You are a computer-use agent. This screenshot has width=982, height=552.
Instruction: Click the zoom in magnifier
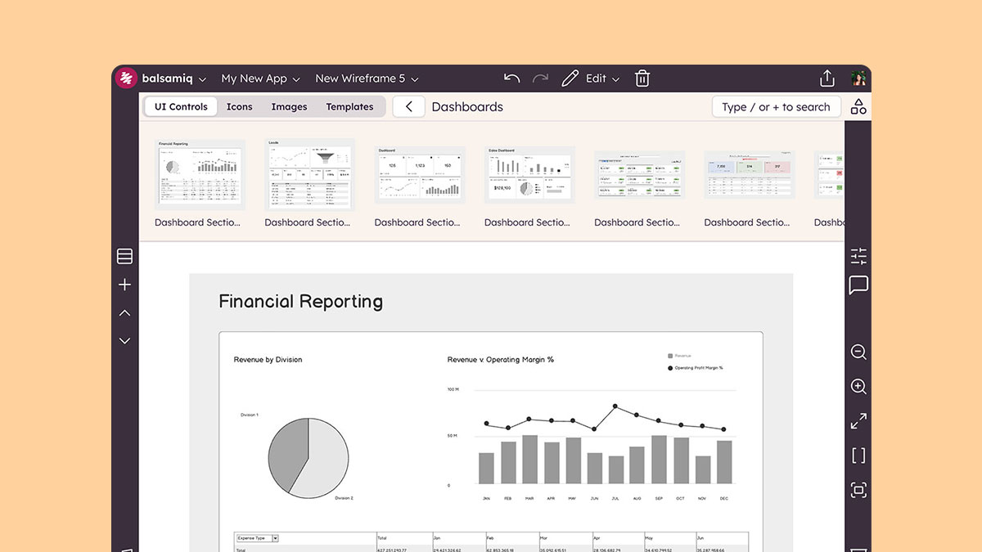tap(858, 387)
